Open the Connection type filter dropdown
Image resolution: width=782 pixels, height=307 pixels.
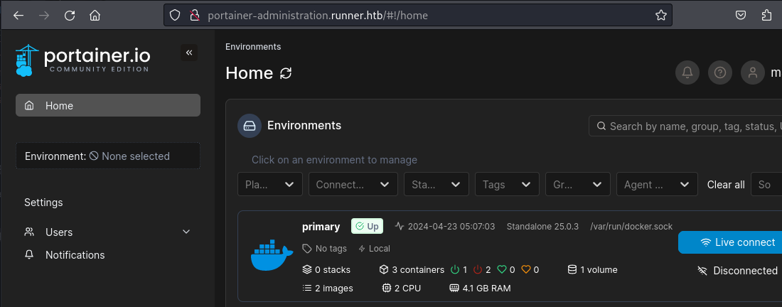coord(352,184)
